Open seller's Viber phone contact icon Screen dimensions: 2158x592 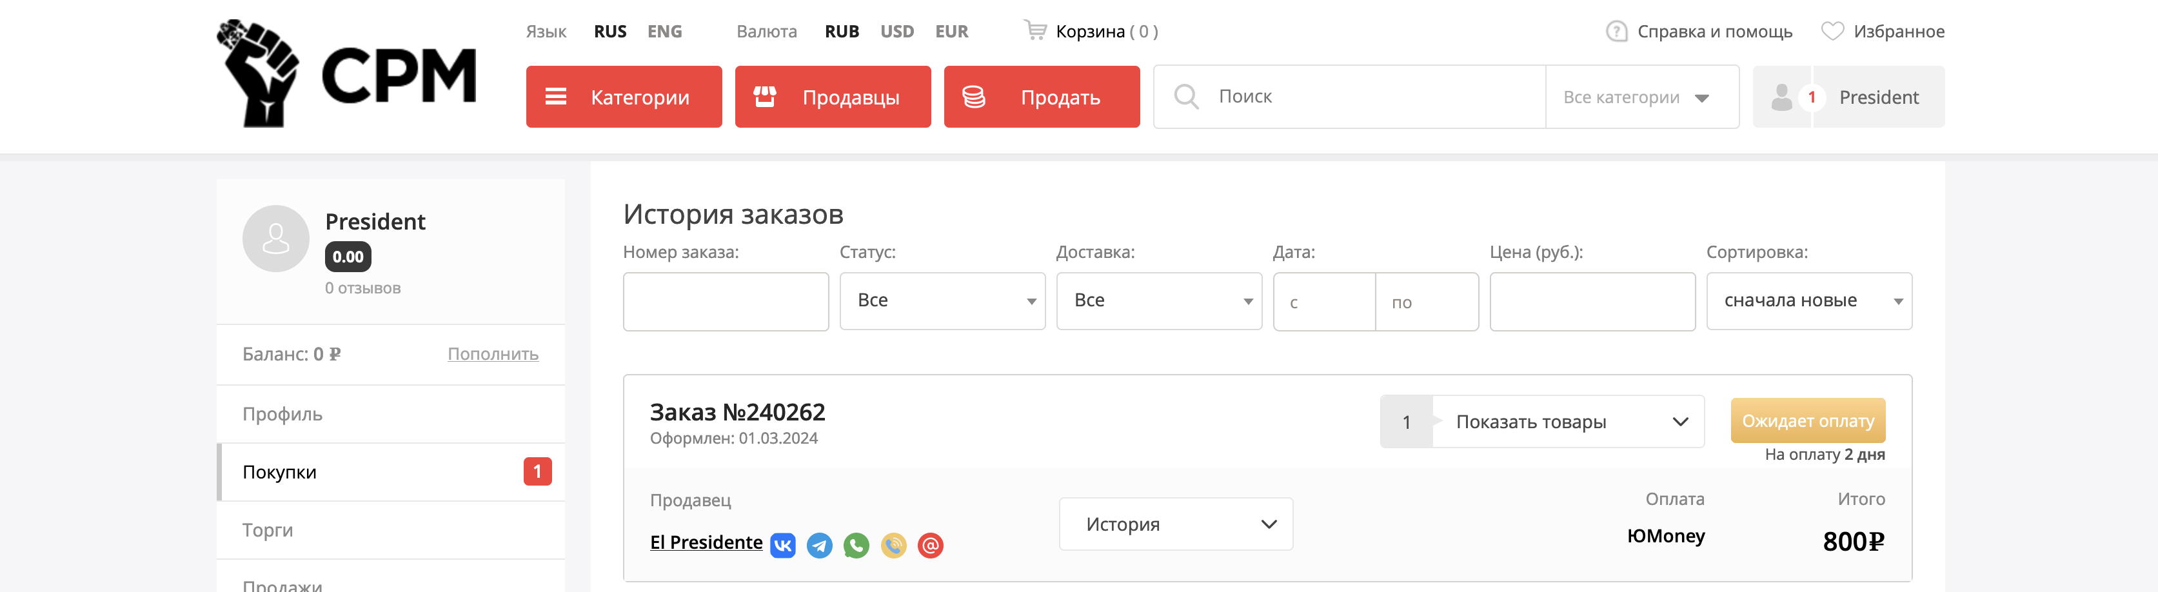[x=893, y=545]
